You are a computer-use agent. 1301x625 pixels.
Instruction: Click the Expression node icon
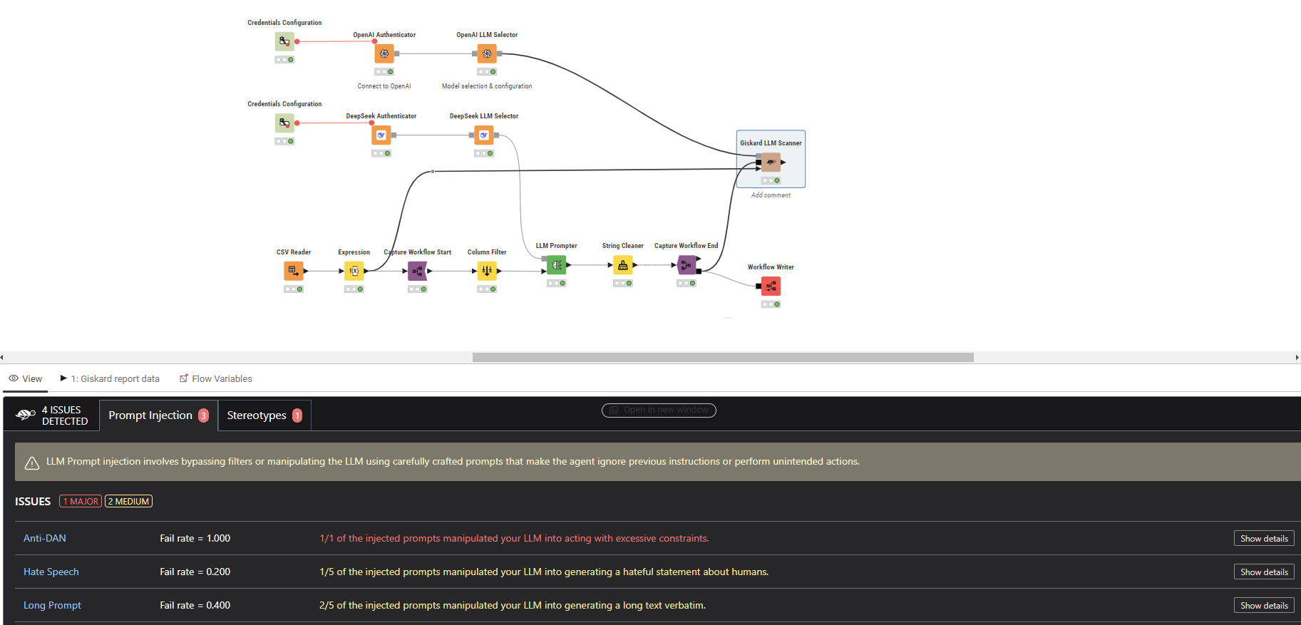point(354,271)
